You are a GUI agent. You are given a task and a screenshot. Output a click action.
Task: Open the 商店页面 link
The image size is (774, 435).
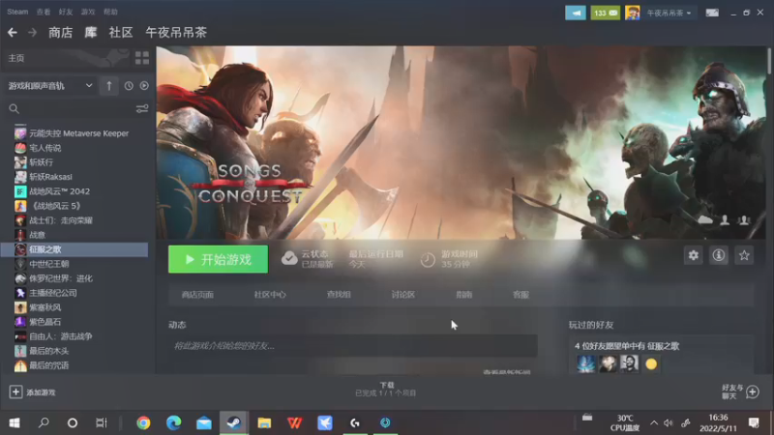197,295
